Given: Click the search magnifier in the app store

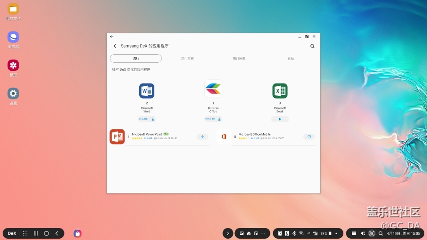Looking at the screenshot, I should [x=312, y=46].
